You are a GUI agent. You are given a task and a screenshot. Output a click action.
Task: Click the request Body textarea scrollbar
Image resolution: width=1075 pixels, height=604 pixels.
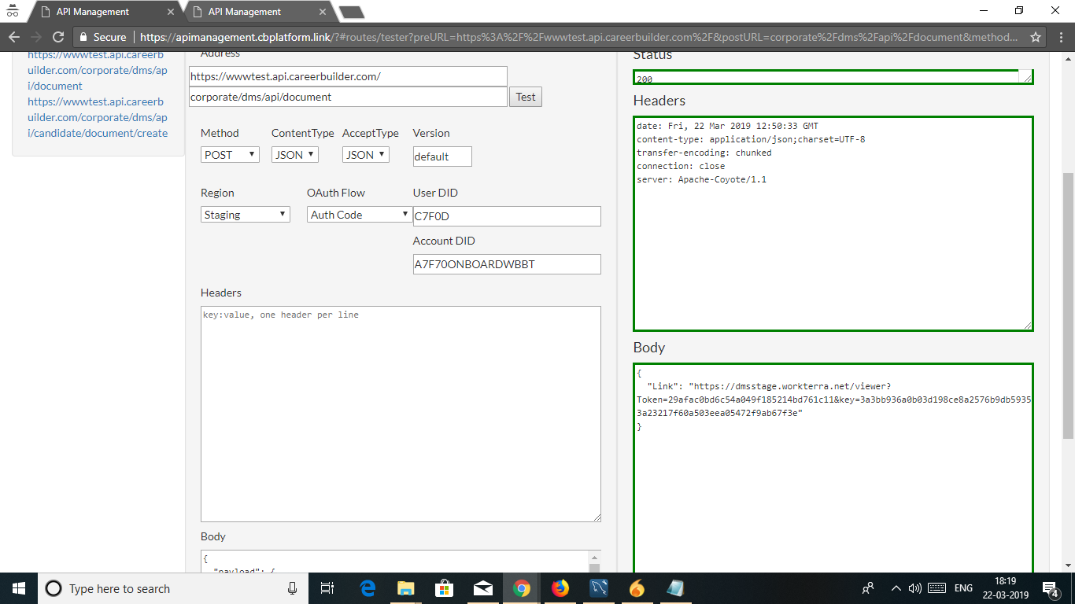click(595, 562)
